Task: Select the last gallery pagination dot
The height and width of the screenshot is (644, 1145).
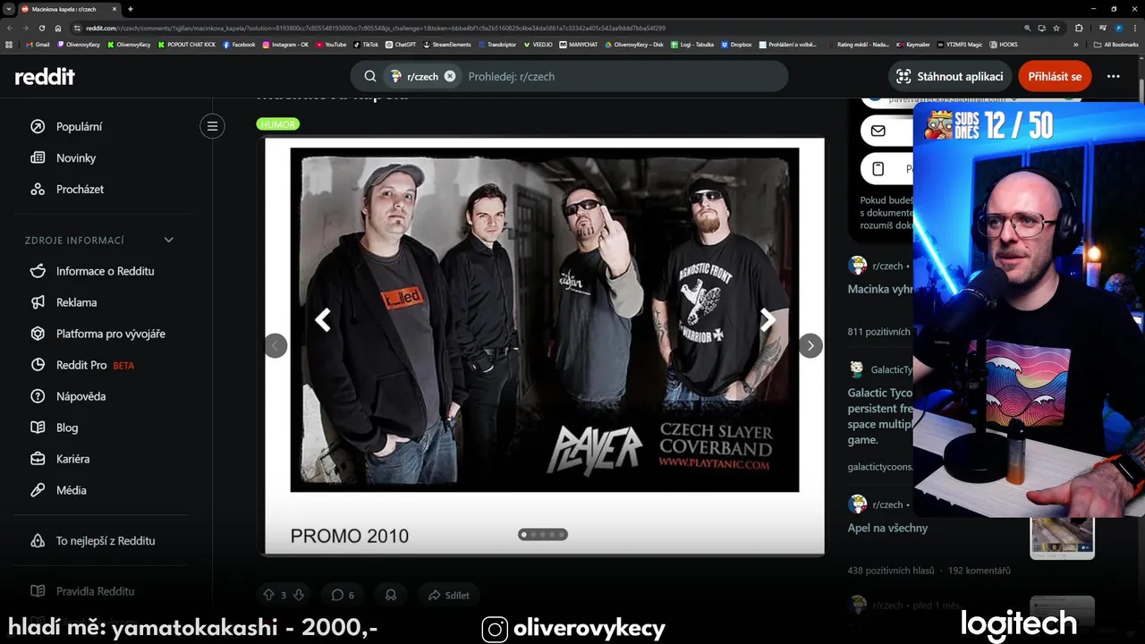Action: pyautogui.click(x=563, y=535)
